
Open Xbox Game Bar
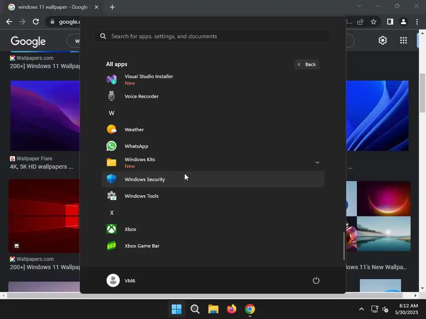213,246
